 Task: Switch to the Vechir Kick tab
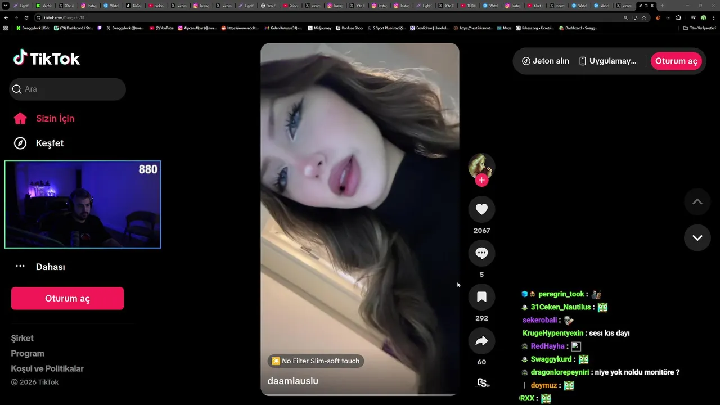pyautogui.click(x=43, y=6)
